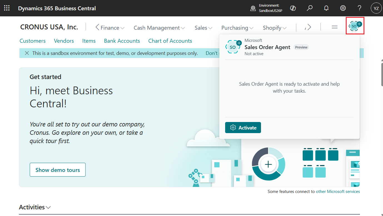Open the search magnifier icon
The image size is (383, 216).
pyautogui.click(x=309, y=8)
